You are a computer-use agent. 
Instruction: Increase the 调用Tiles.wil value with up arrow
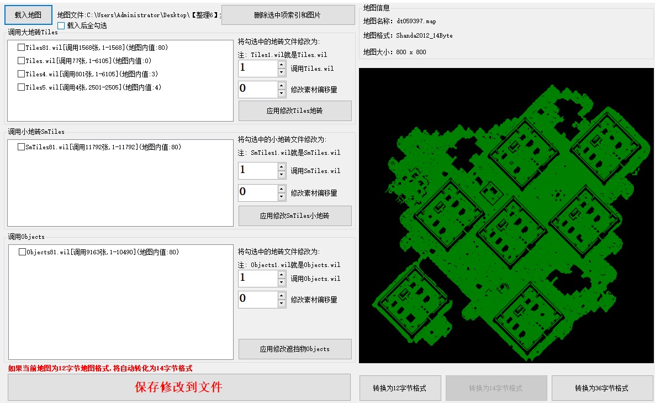(x=282, y=65)
